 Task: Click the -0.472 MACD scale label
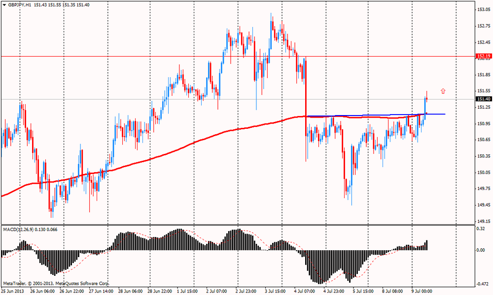click(482, 284)
